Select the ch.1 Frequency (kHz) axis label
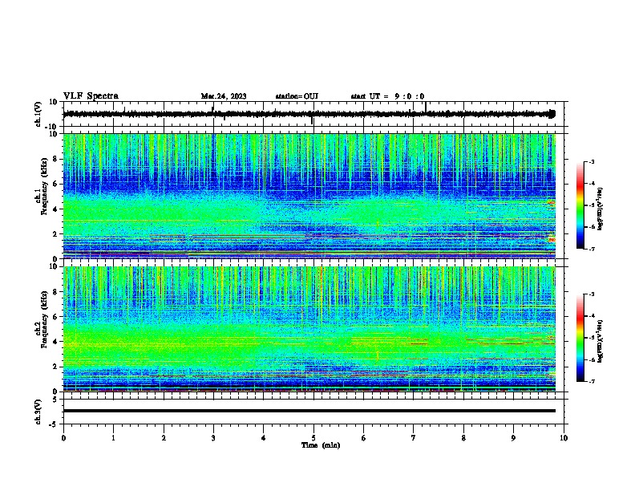Screen dimensions: 635x491 coord(42,186)
